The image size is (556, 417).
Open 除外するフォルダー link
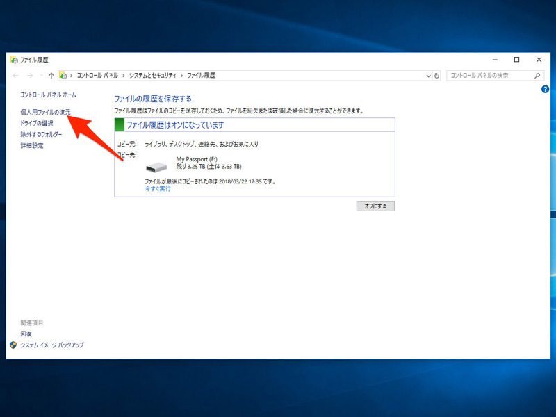coord(41,134)
